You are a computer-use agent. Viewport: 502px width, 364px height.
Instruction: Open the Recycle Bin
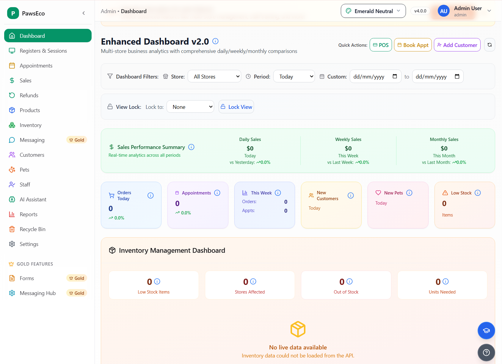coord(32,229)
